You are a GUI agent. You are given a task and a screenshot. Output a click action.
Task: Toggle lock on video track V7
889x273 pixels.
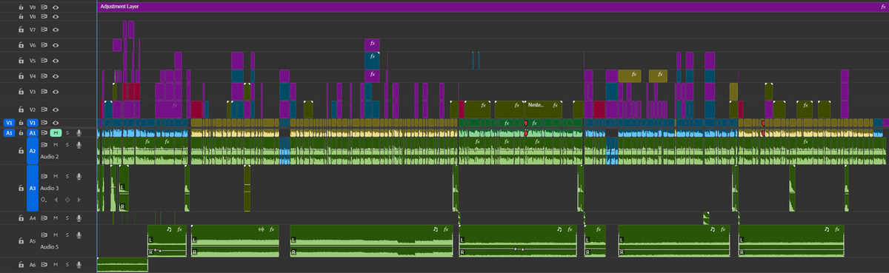coord(21,30)
